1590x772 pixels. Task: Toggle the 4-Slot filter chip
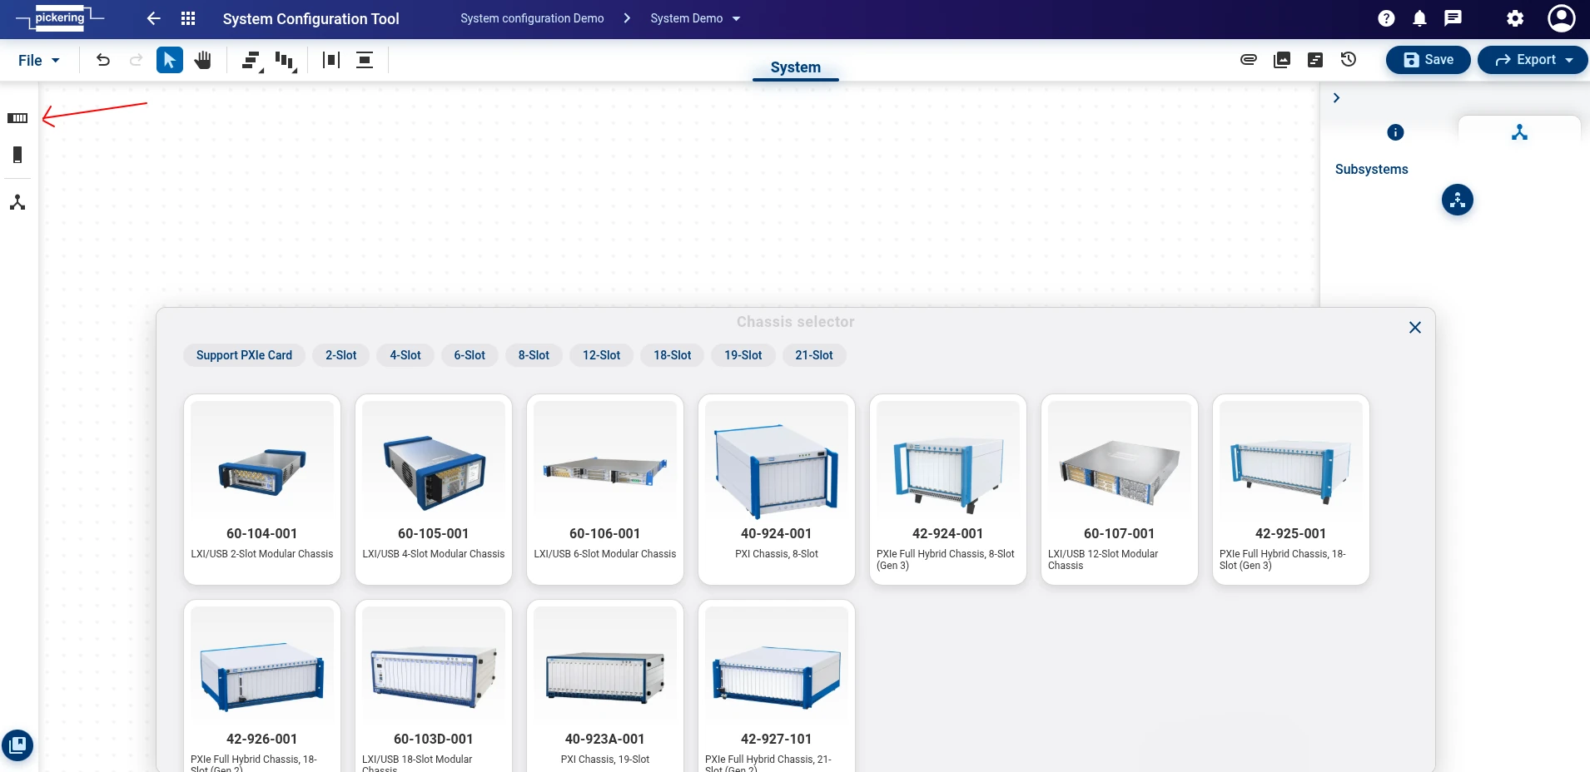click(405, 355)
